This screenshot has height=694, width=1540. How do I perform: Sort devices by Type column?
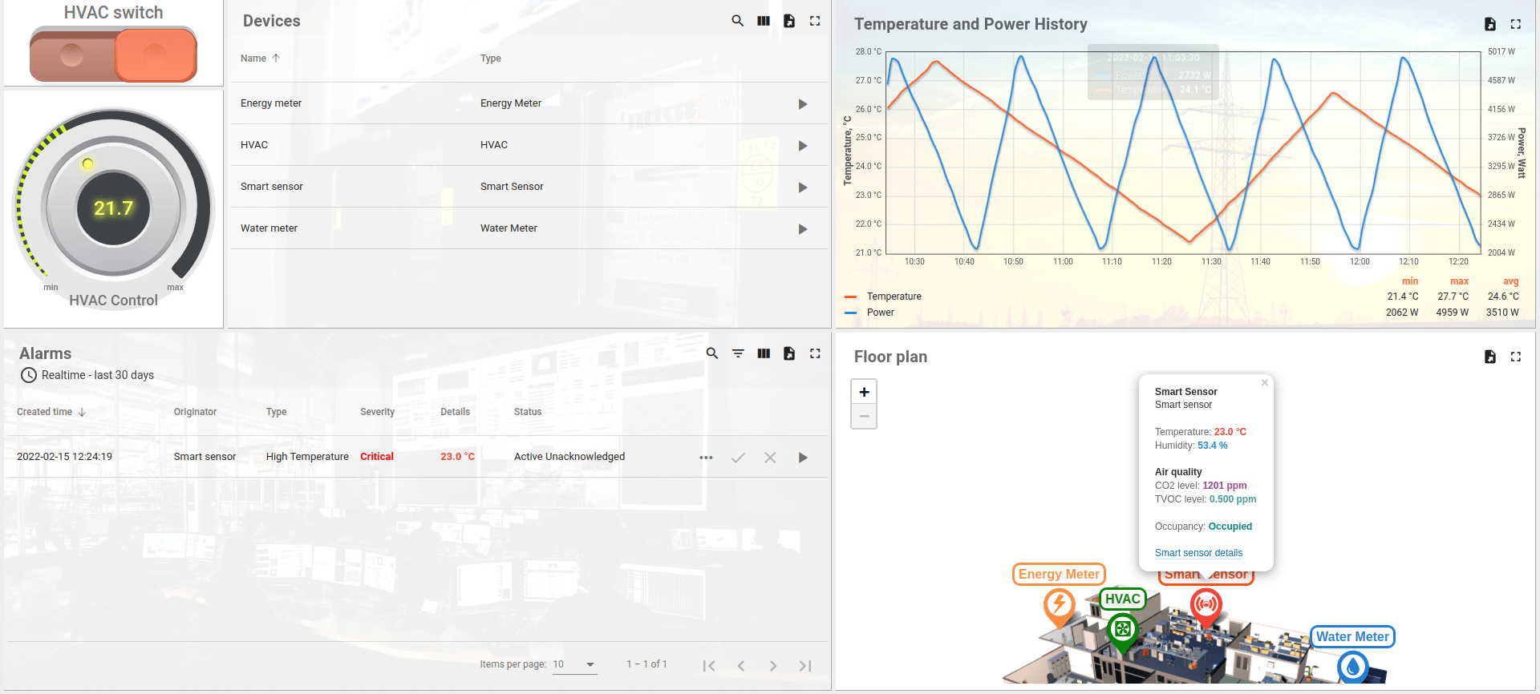coord(490,59)
